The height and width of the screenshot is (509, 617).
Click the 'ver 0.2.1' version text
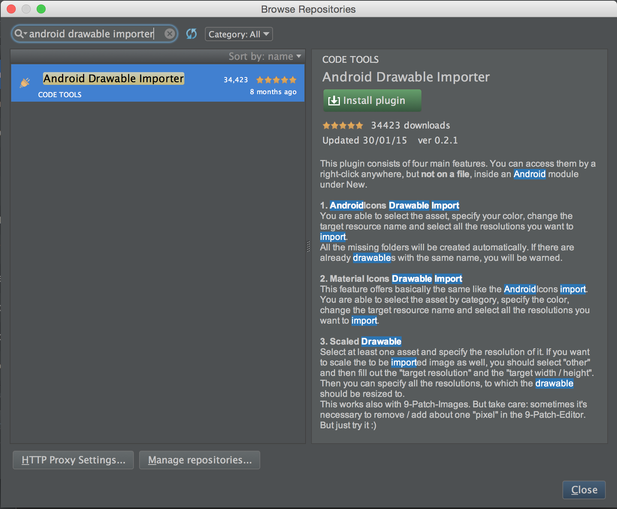point(438,140)
